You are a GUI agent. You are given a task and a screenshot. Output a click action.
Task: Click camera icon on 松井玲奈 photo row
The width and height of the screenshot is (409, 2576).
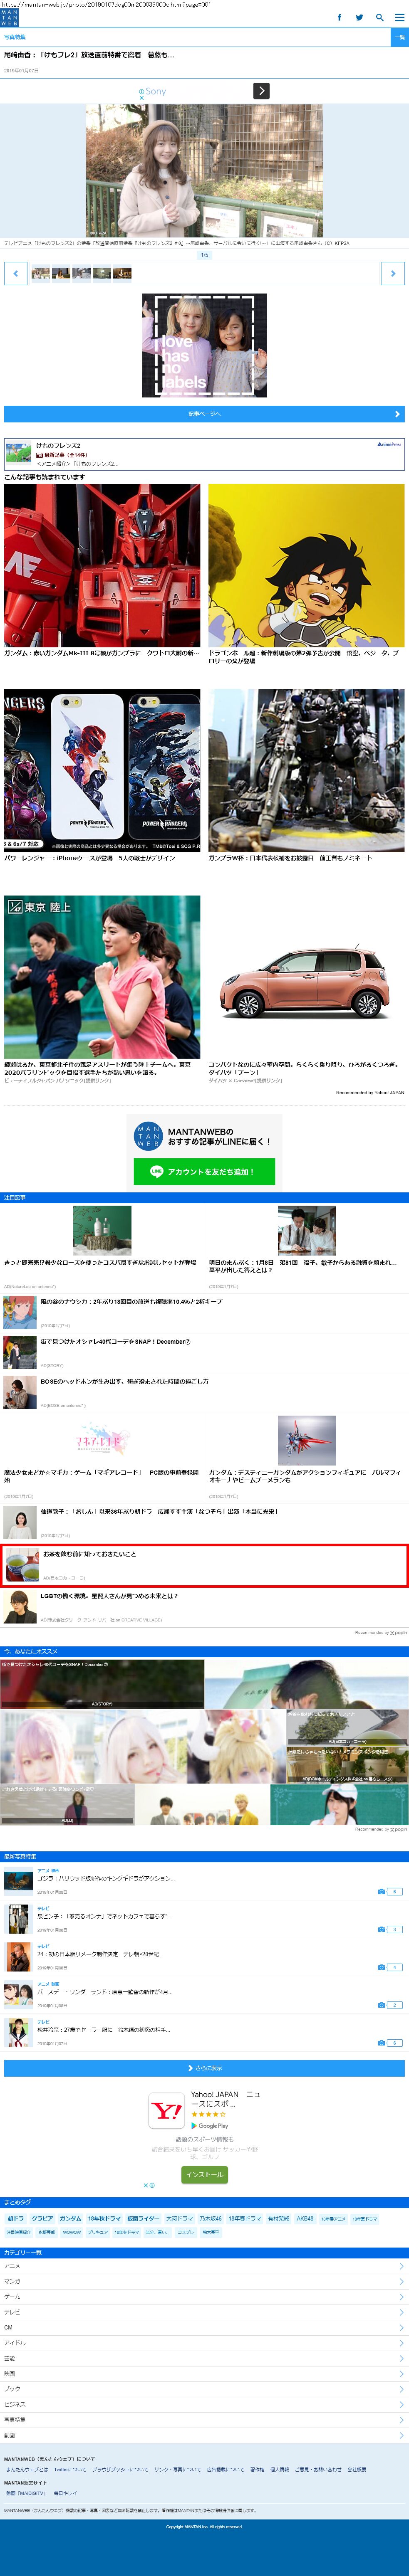(x=382, y=2043)
